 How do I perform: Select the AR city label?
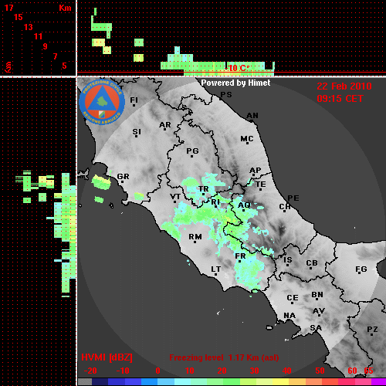click(x=165, y=125)
